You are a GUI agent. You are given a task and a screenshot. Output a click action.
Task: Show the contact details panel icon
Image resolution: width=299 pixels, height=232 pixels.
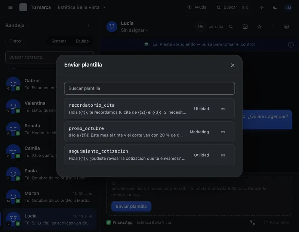(x=286, y=26)
